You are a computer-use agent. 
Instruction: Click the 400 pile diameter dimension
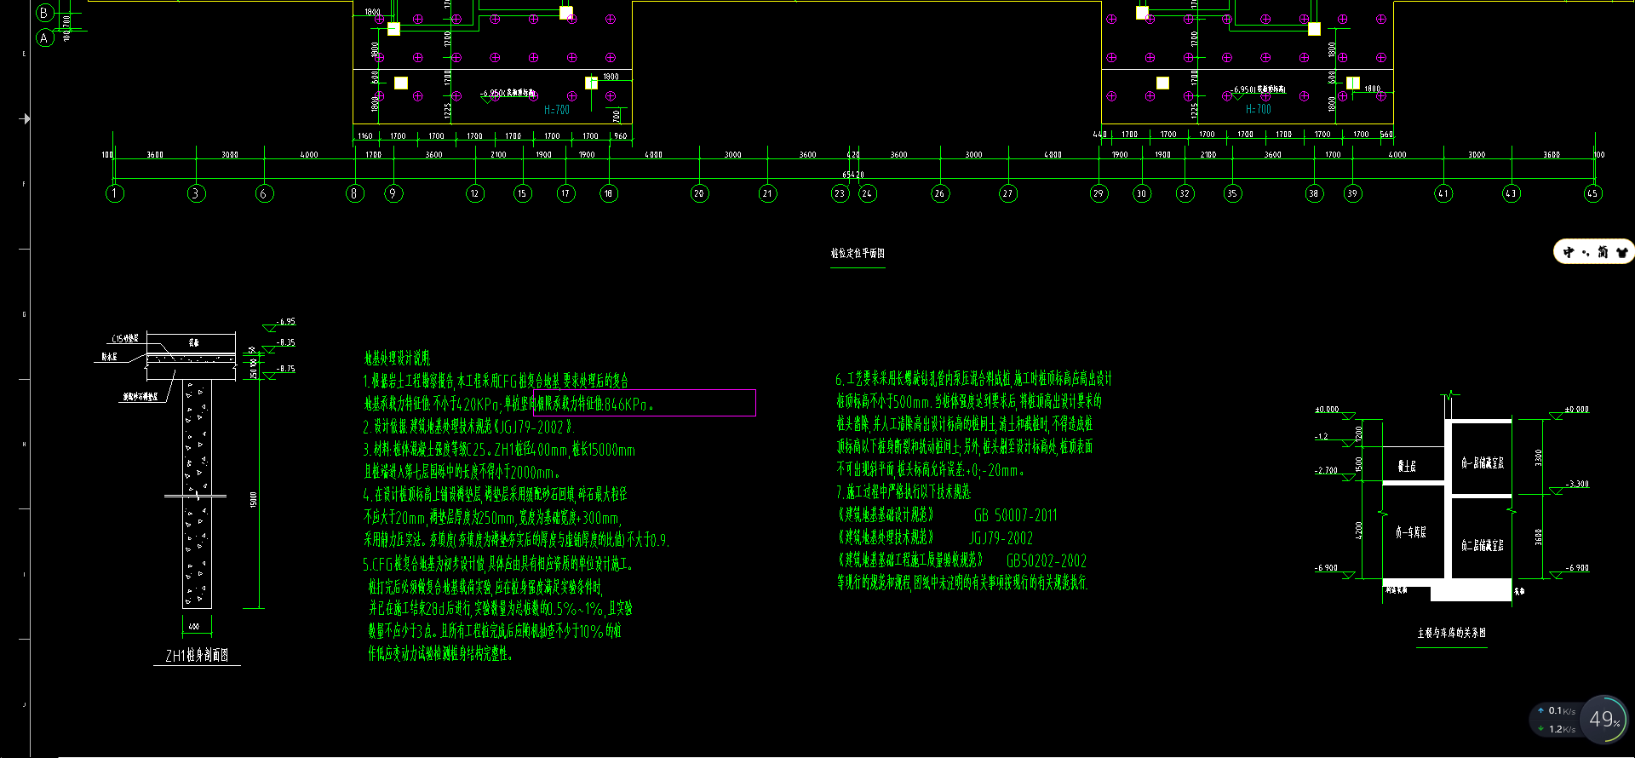pyautogui.click(x=194, y=626)
